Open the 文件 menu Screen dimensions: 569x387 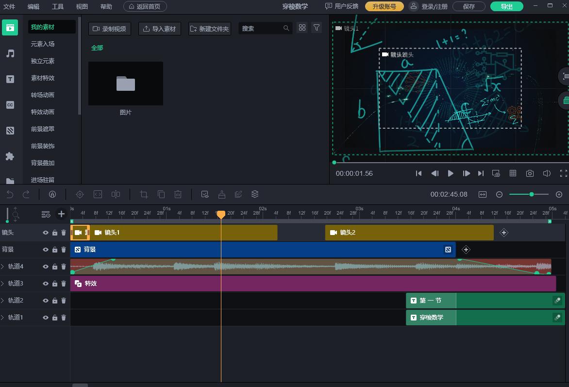pyautogui.click(x=9, y=6)
